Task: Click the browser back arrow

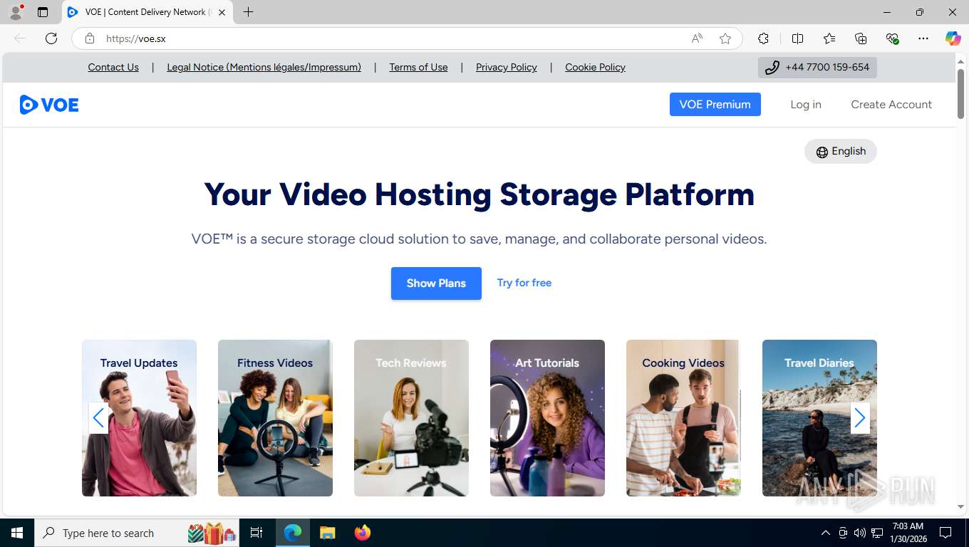Action: pyautogui.click(x=20, y=38)
